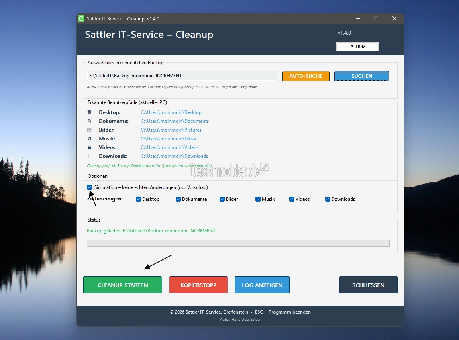Uncheck the Desktop cleanup checkbox
459x340 pixels.
coord(139,199)
